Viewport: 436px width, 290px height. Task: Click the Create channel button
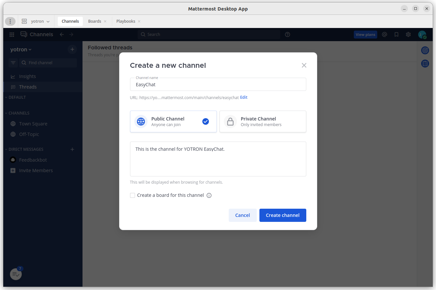283,215
